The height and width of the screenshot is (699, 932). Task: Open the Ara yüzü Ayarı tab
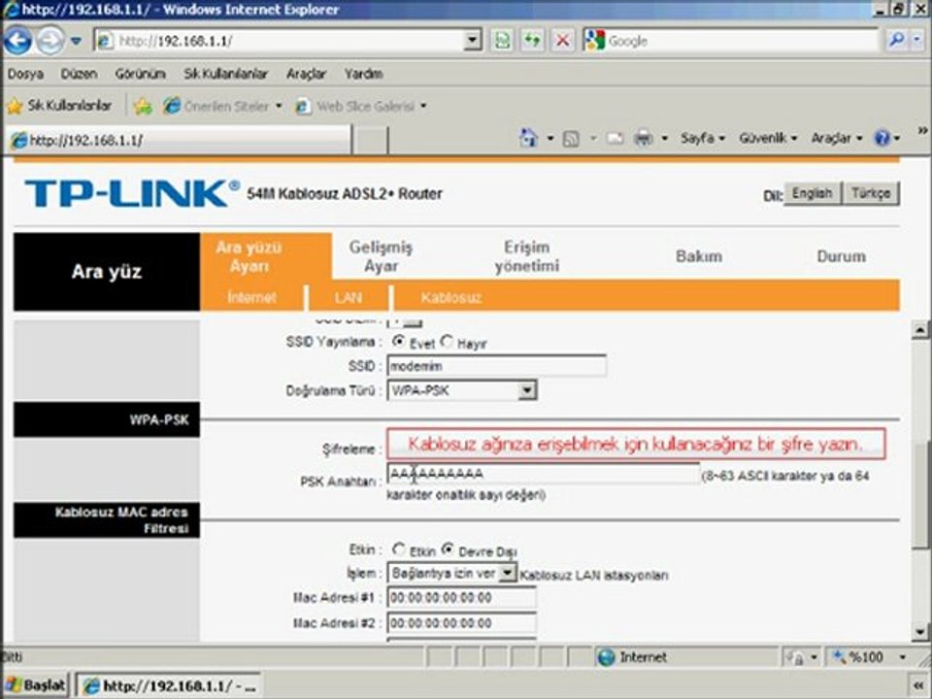pyautogui.click(x=249, y=256)
